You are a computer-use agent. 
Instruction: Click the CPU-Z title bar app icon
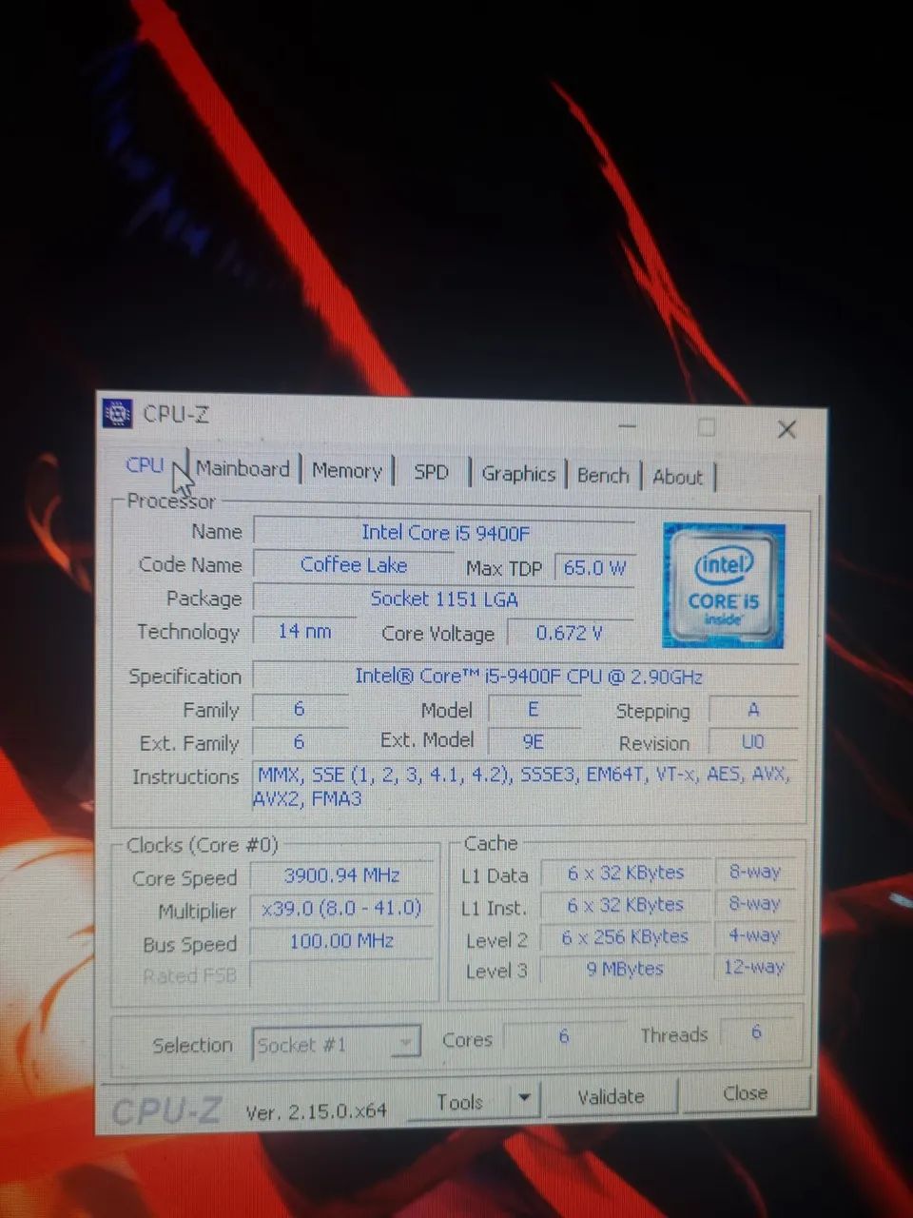[116, 413]
